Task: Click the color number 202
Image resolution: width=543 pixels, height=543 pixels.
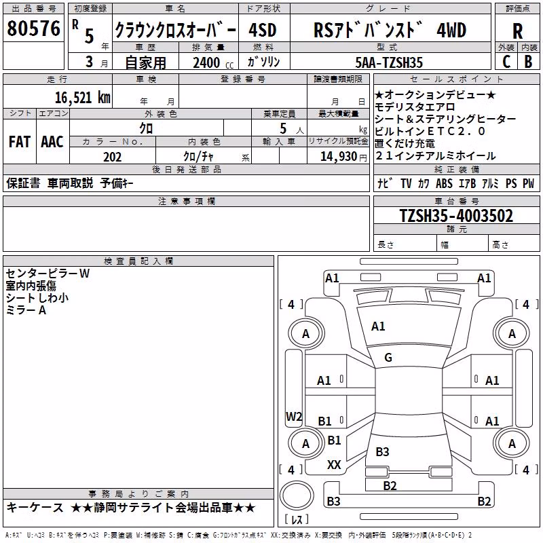Action: 113,157
